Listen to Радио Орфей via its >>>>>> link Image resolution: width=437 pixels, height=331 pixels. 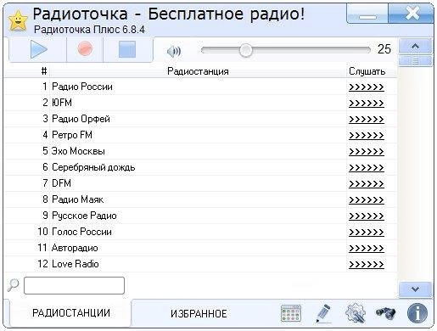pos(367,119)
